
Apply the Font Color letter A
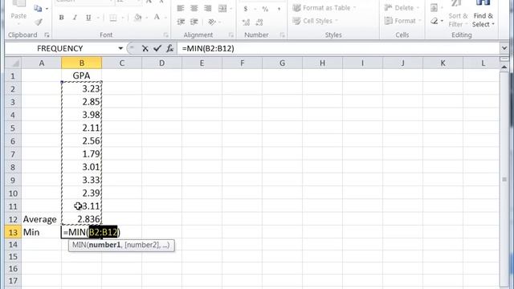pyautogui.click(x=157, y=18)
